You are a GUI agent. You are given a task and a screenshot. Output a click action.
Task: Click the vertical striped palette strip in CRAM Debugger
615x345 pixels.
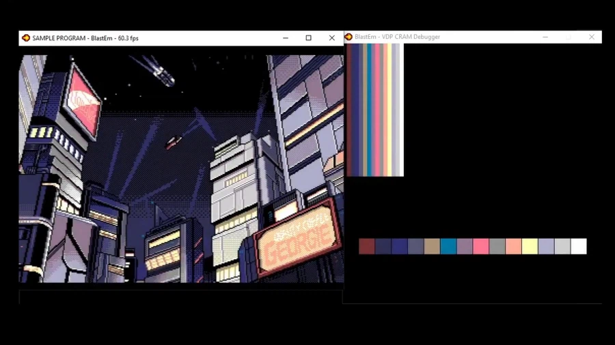coord(375,110)
